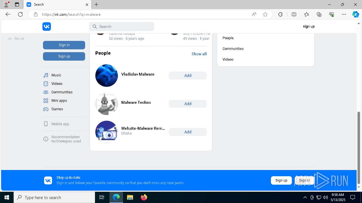The width and height of the screenshot is (362, 203).
Task: Open File Explorer from the taskbar
Action: click(x=130, y=197)
